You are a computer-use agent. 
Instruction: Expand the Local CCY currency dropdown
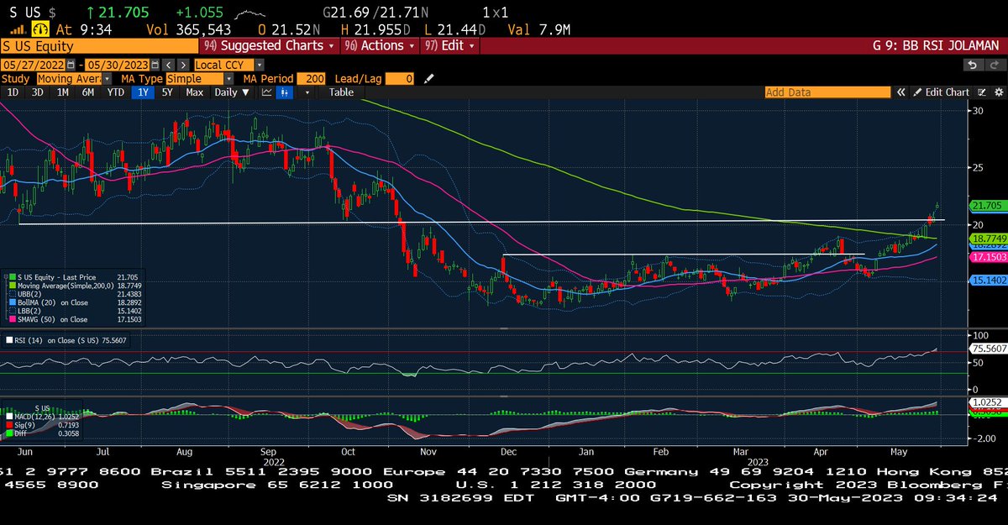click(x=260, y=65)
